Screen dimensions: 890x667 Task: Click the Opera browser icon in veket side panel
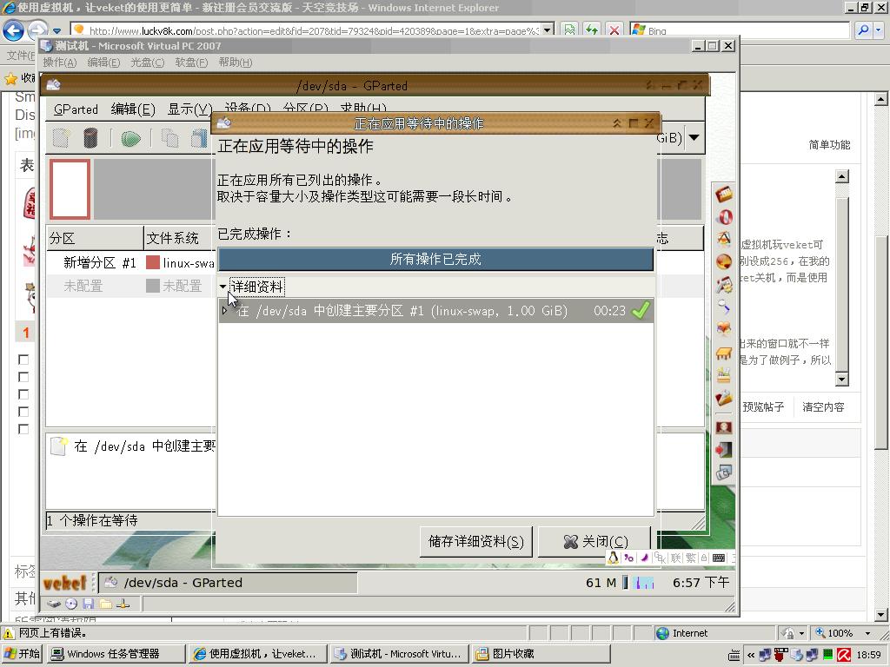pos(724,216)
